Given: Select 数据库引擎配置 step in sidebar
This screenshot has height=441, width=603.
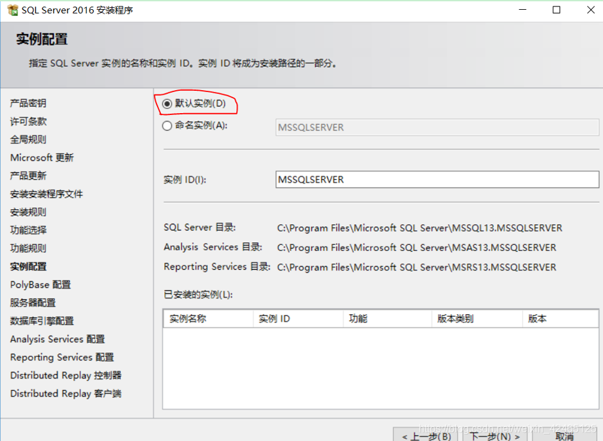Looking at the screenshot, I should pyautogui.click(x=42, y=321).
